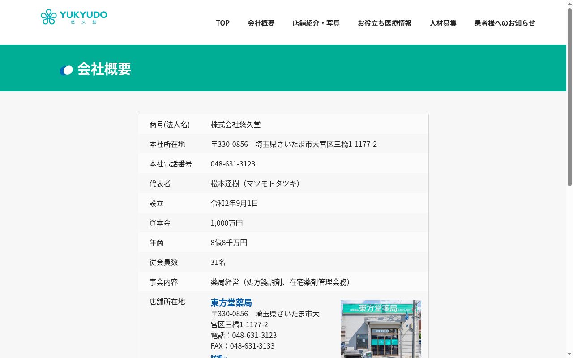Click the 代表者 row label

point(160,183)
